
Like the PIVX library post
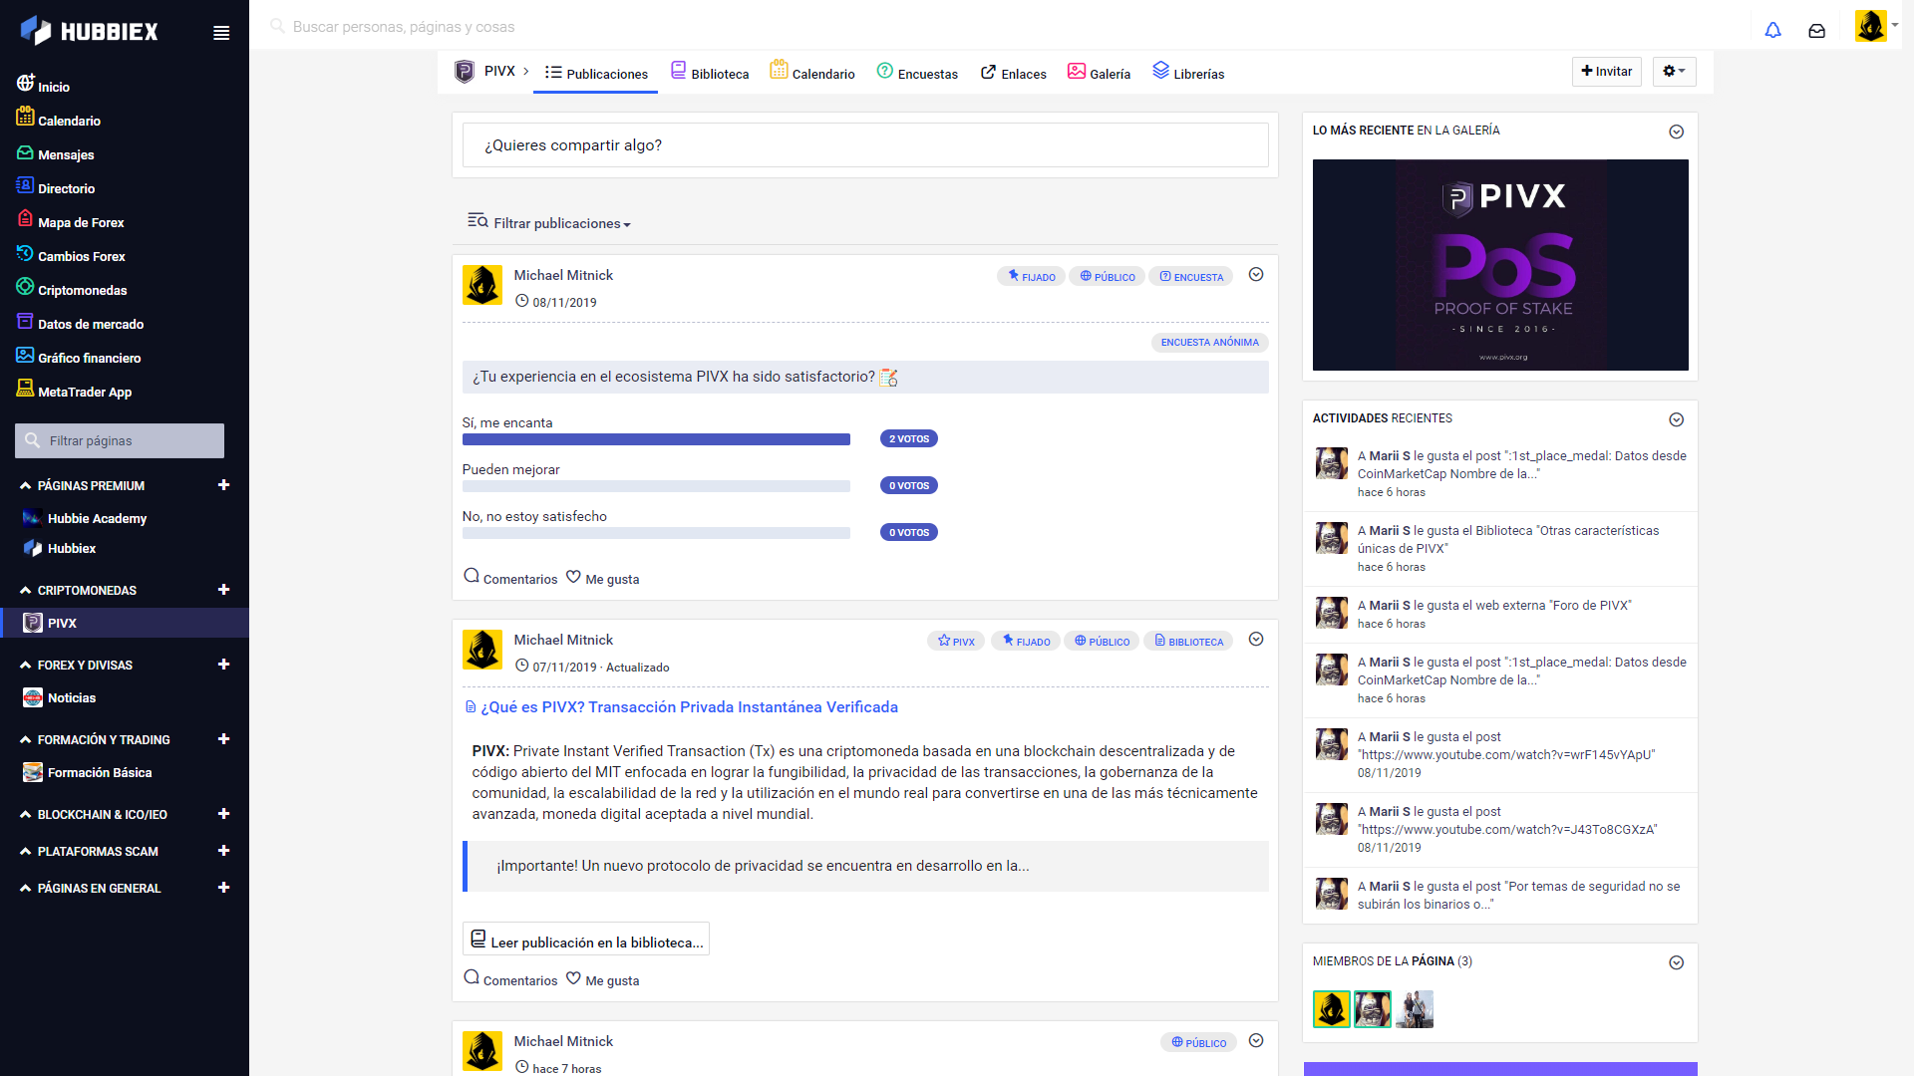pos(603,979)
